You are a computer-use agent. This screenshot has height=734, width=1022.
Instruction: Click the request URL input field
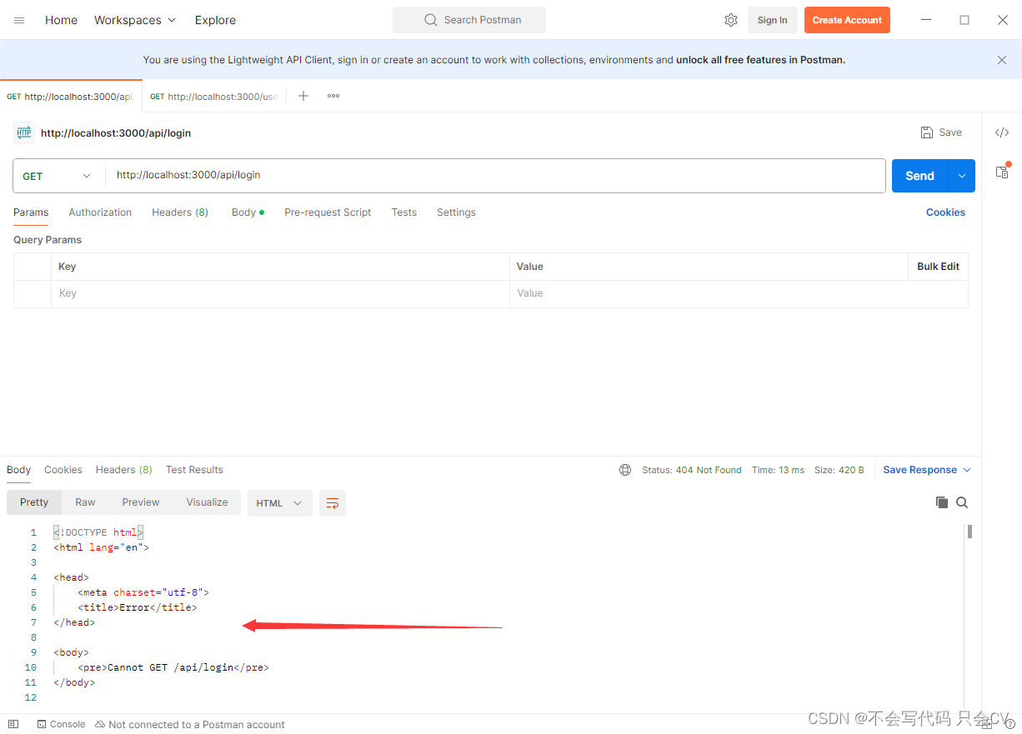pos(495,176)
